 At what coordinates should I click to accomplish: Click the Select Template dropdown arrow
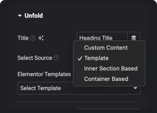click(x=135, y=88)
